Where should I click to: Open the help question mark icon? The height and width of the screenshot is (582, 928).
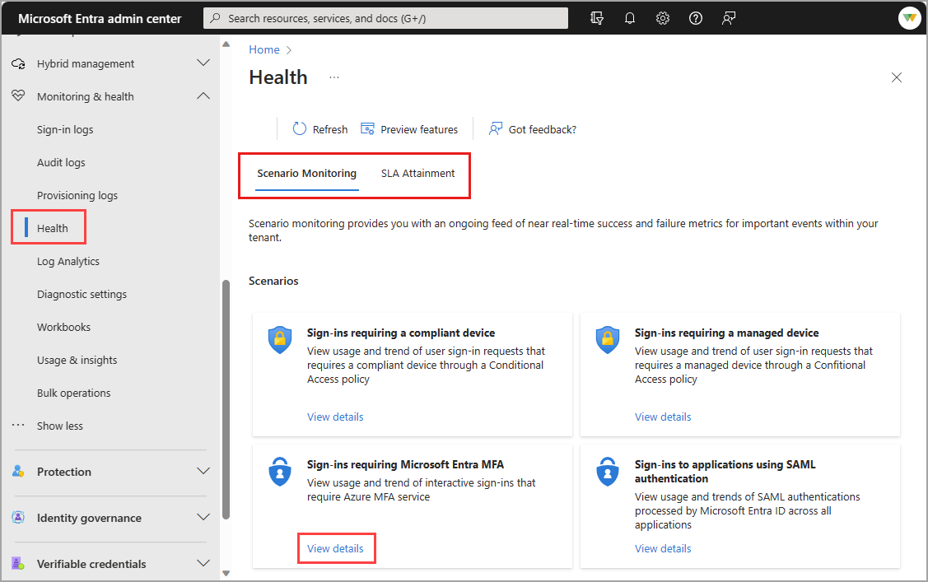tap(696, 18)
